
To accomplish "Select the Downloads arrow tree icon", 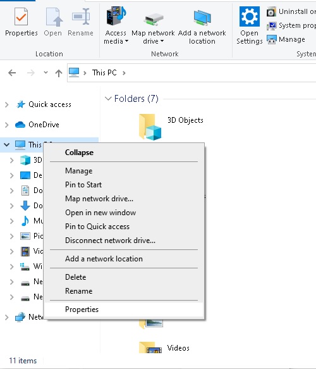I will click(25, 206).
